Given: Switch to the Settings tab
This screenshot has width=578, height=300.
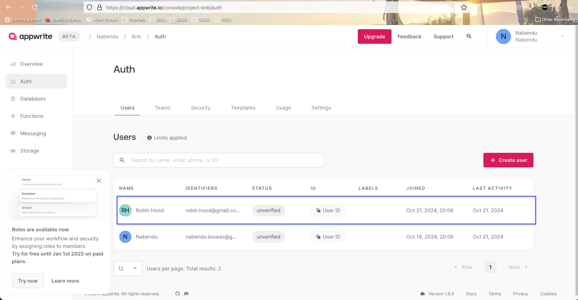Looking at the screenshot, I should pos(321,108).
